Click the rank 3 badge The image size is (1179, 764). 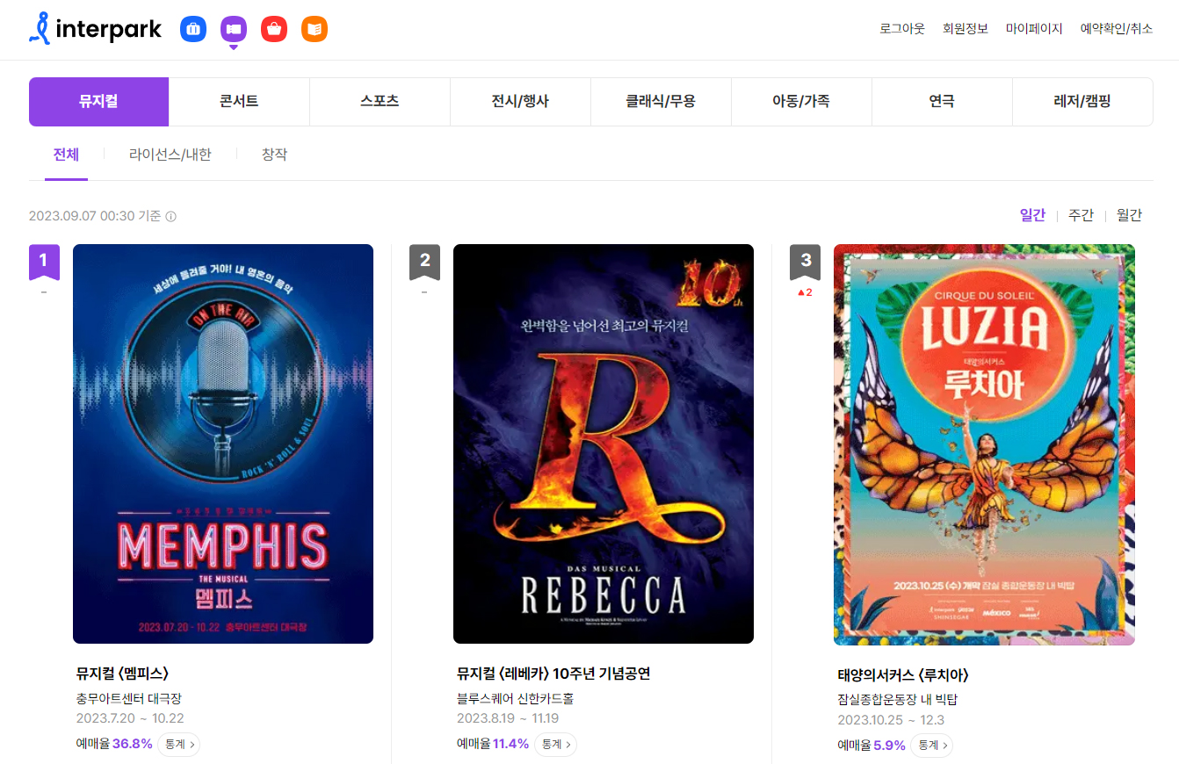click(805, 262)
